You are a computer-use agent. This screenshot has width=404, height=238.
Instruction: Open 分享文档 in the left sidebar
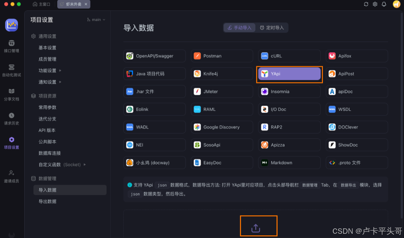[11, 95]
